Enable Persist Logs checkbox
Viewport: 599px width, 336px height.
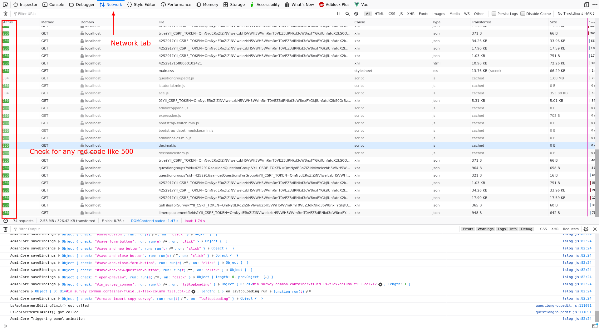[x=494, y=14]
